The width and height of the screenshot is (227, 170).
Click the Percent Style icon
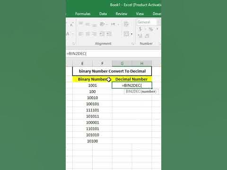point(151,29)
